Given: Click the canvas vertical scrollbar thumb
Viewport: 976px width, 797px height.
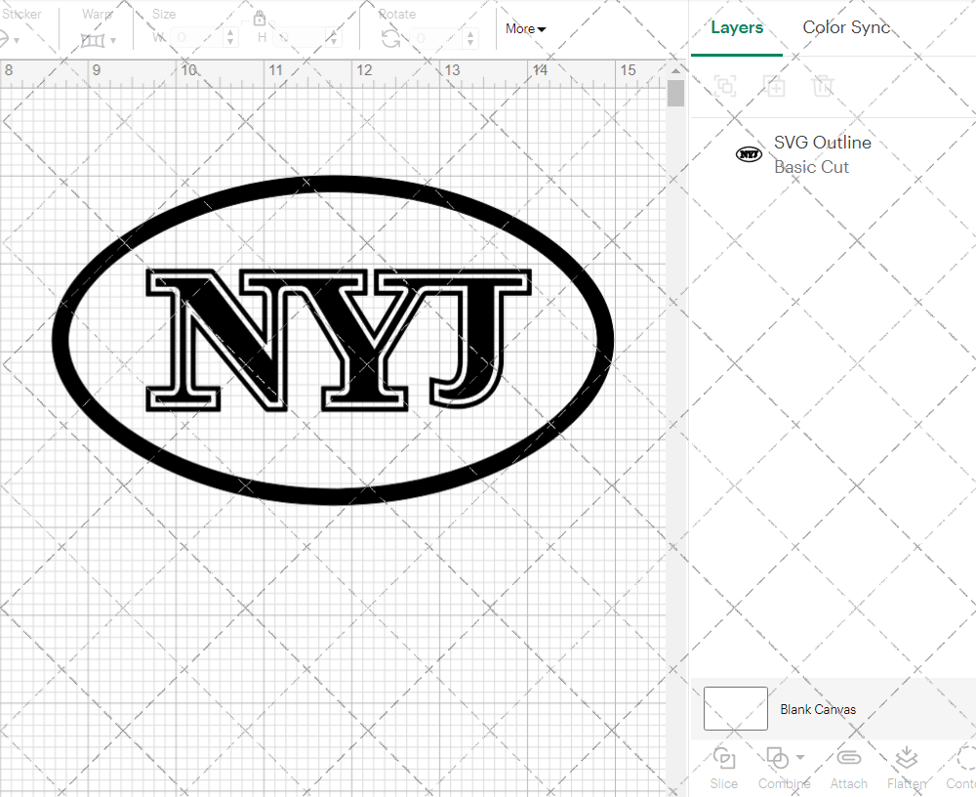Looking at the screenshot, I should coord(675,94).
